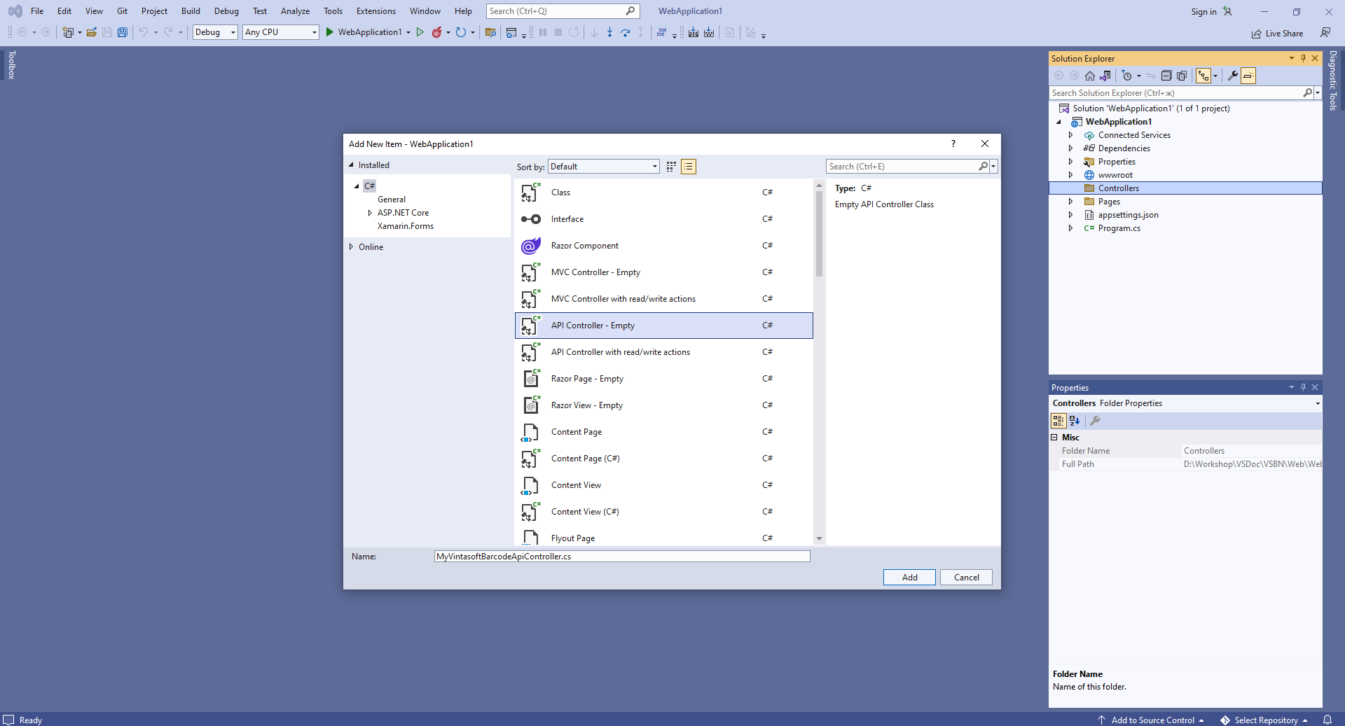This screenshot has height=726, width=1345.
Task: Collapse the Misc category in Properties
Action: click(x=1054, y=438)
